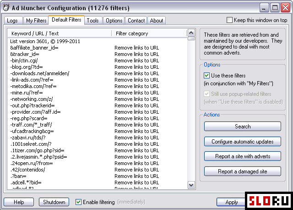Click the filter list scroll down arrow
Image resolution: width=293 pixels, height=210 pixels.
(191, 185)
